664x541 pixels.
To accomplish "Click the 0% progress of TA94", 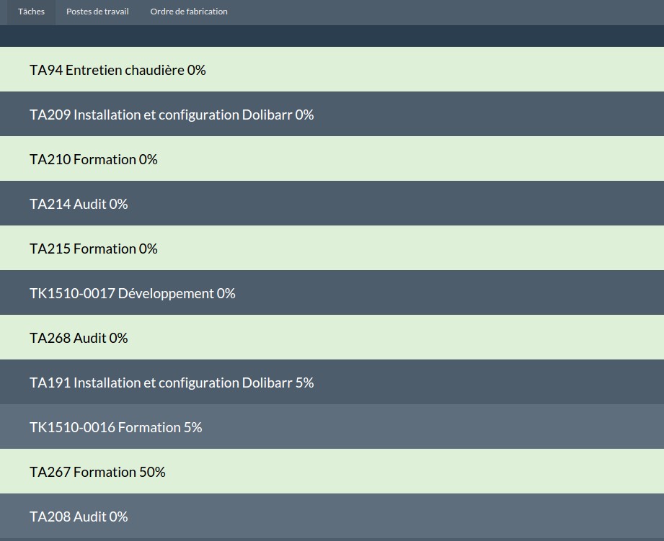I will (197, 70).
